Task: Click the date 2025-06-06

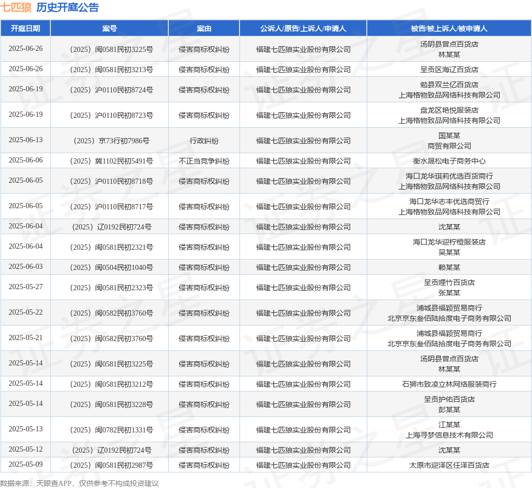Action: [x=26, y=160]
